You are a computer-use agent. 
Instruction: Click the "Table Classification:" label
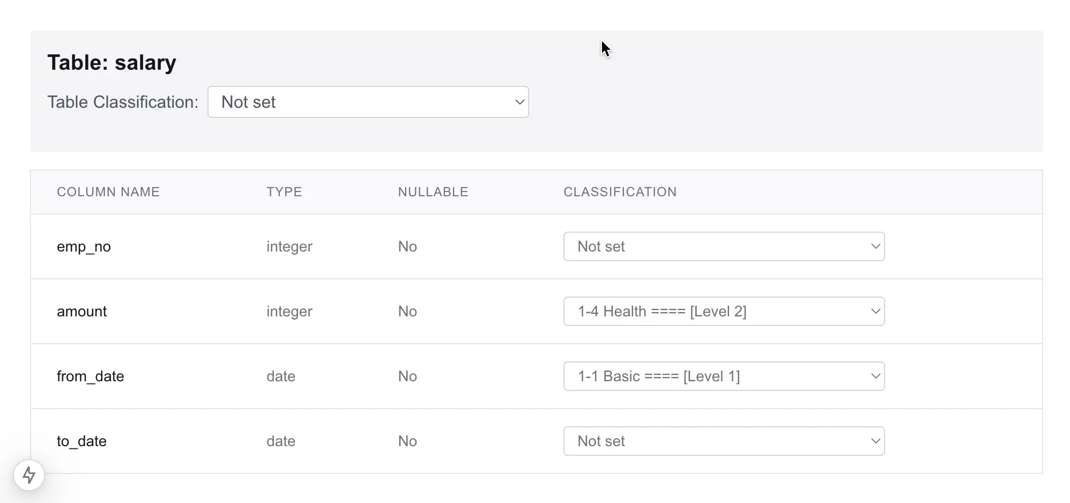click(x=123, y=102)
